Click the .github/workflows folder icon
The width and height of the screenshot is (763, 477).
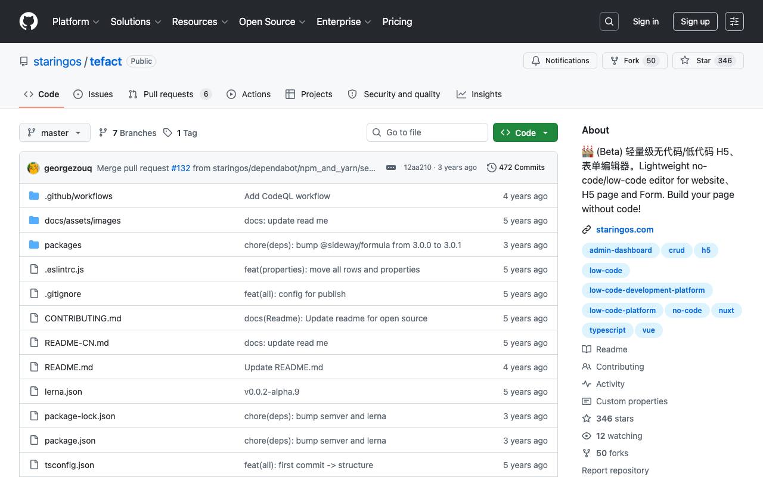34,196
